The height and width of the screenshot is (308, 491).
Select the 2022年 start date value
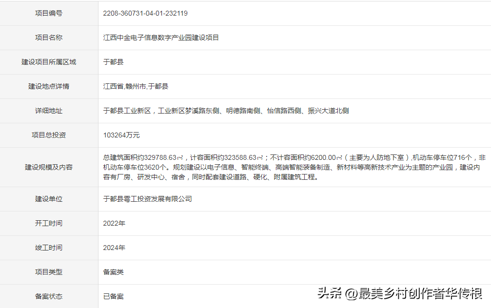click(x=114, y=224)
